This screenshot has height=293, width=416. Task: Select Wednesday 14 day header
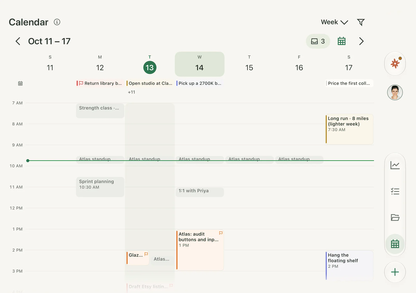pos(199,64)
